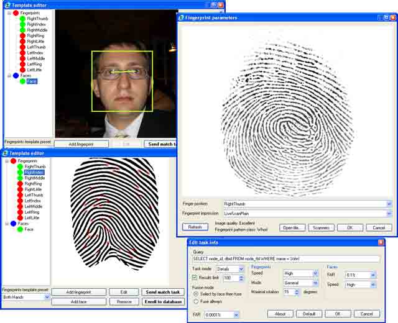The width and height of the screenshot is (398, 323).
Task: Open Faces FAR dropdown showing 0.1%
Action: click(373, 275)
